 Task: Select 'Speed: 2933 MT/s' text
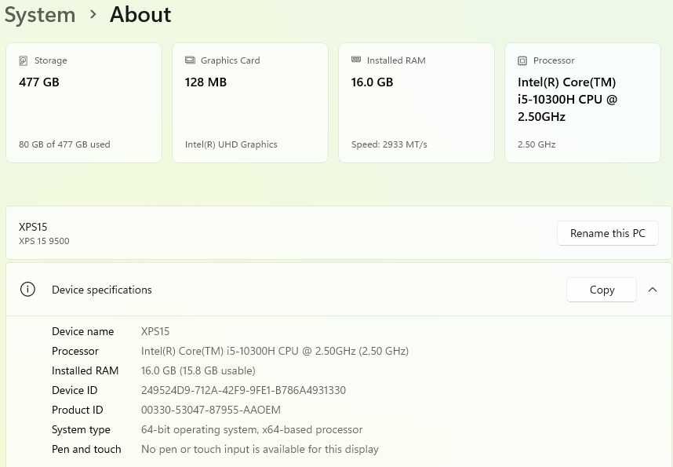coord(389,144)
